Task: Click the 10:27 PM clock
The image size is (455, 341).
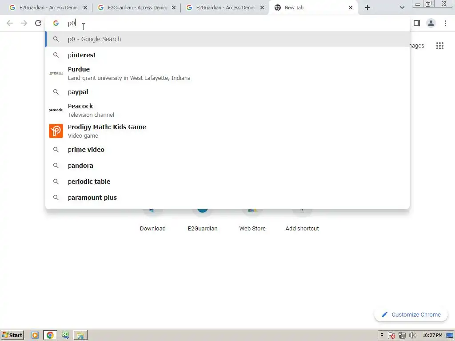Action: 432,336
